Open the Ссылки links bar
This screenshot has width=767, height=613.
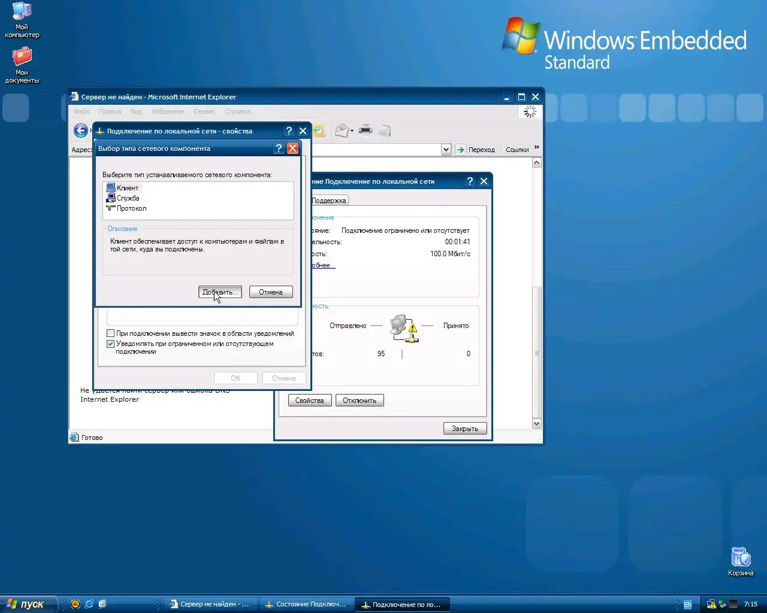[517, 150]
